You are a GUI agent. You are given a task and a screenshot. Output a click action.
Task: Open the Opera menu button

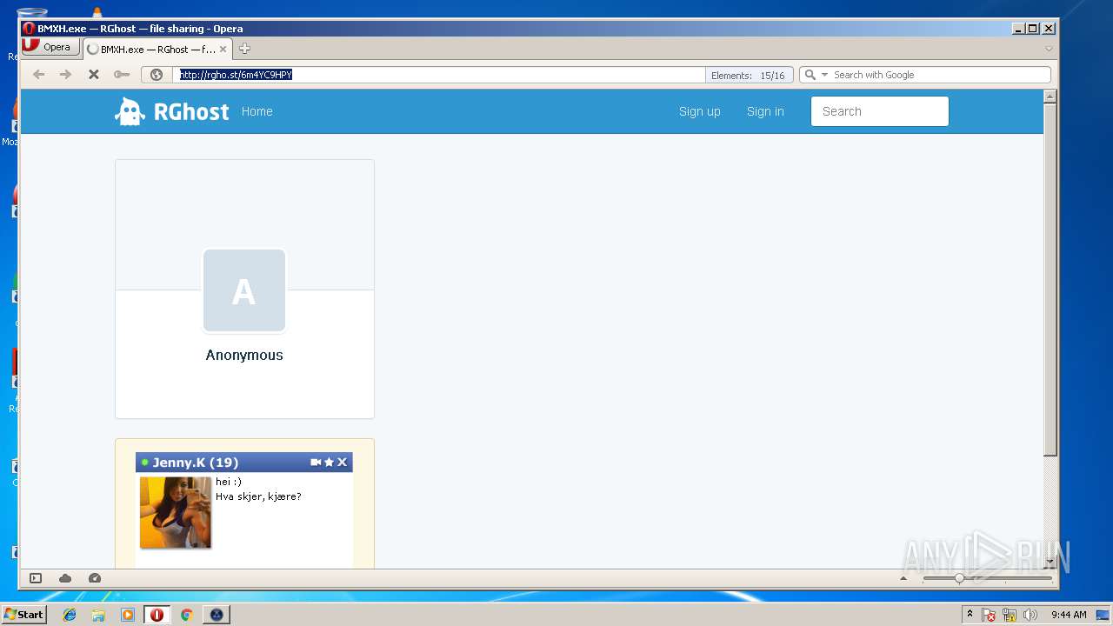tap(51, 47)
